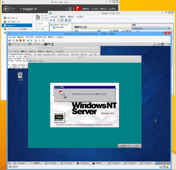Click the Revert icon in VM connection toolbar
Viewport: 176px width, 170px height.
pos(39,41)
